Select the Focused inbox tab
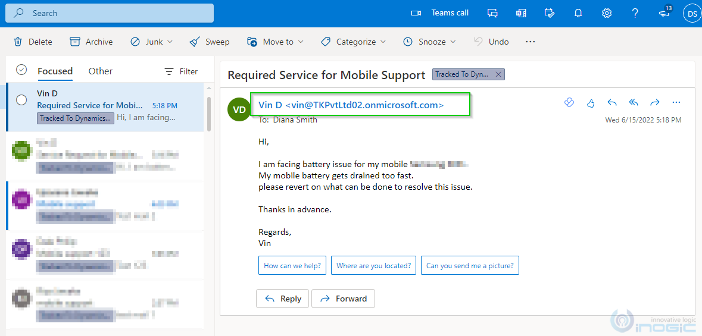Screen dimensions: 702x336 (55, 71)
